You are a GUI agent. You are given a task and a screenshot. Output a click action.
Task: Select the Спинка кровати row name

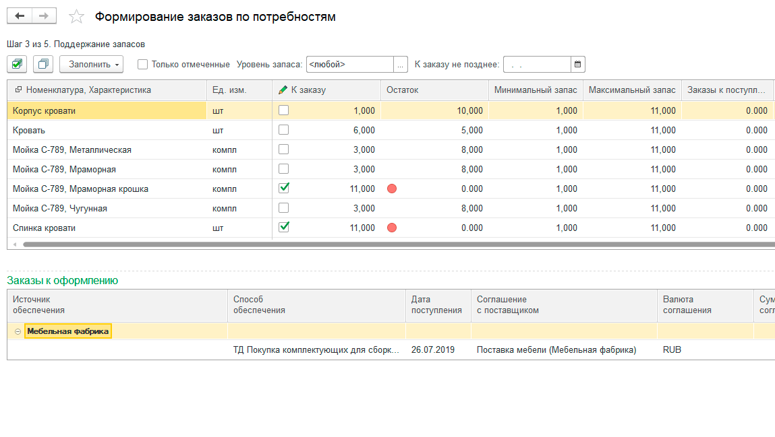pos(44,228)
